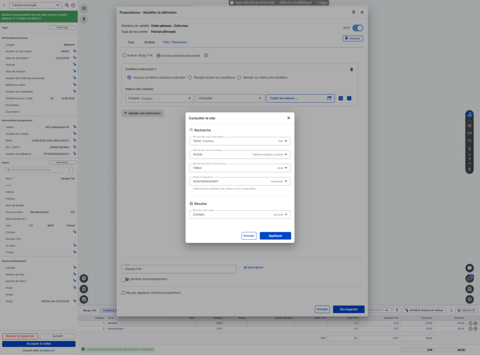
Task: Open the history clock icon at bottom right
Action: point(470,299)
